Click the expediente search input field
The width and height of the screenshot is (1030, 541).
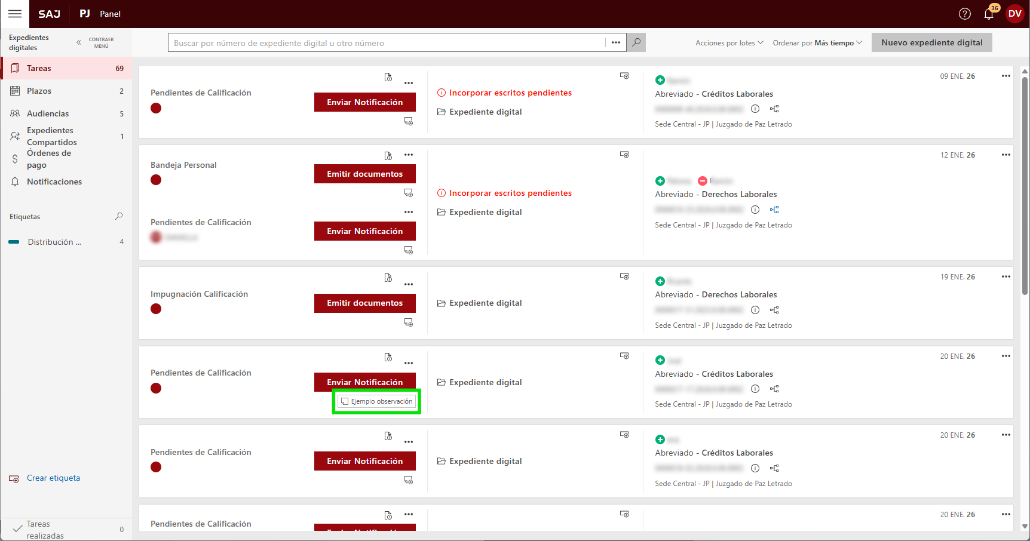pos(387,43)
